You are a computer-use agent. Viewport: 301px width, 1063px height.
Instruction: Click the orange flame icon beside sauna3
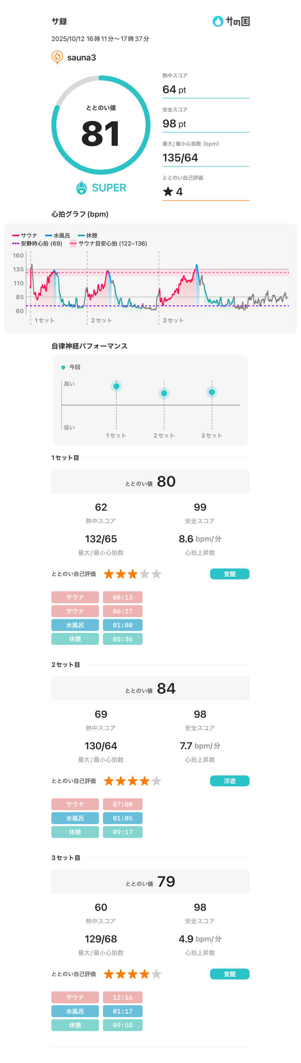coord(57,57)
